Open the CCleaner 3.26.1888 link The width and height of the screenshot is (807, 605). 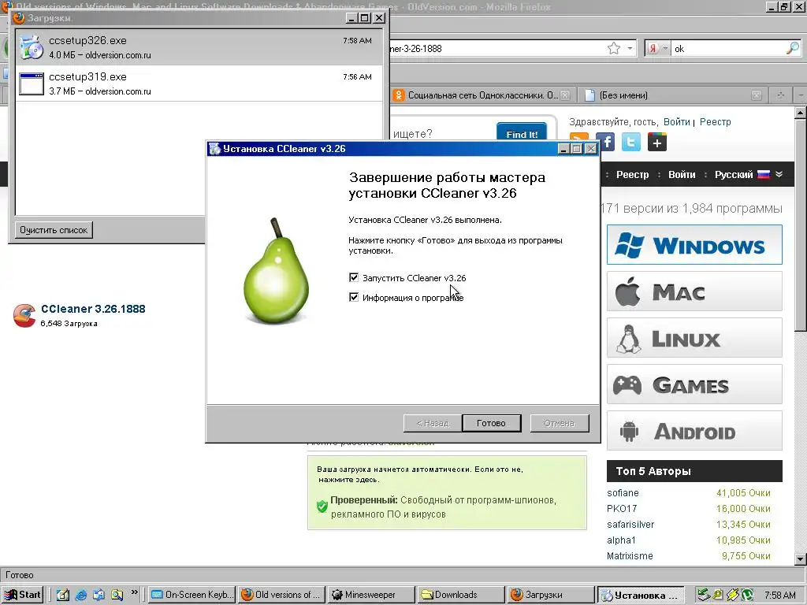93,309
